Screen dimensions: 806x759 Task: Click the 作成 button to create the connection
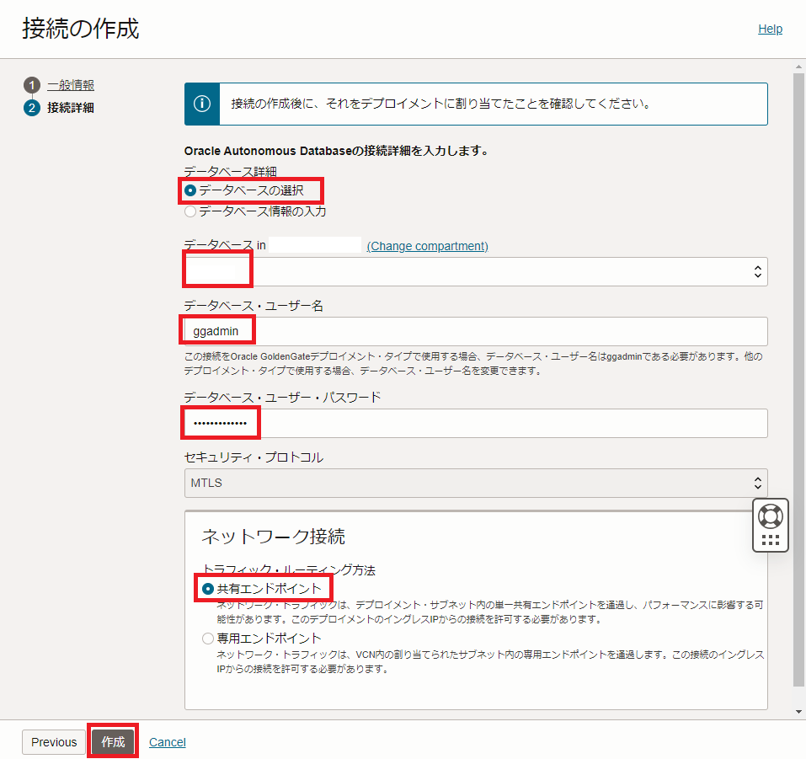click(x=113, y=742)
